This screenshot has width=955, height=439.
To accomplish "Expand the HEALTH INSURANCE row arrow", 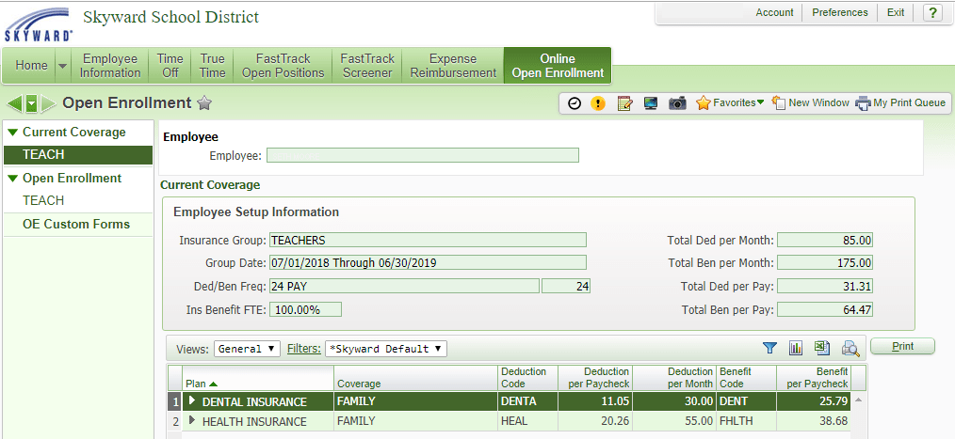I will click(192, 420).
